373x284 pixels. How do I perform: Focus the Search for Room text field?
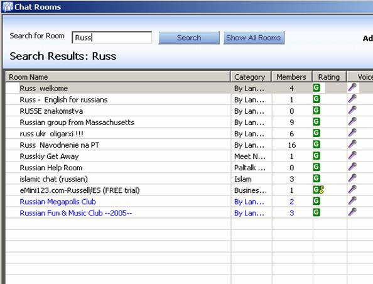112,37
